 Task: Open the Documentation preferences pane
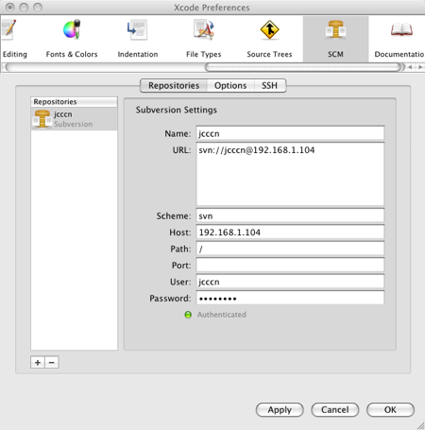399,39
